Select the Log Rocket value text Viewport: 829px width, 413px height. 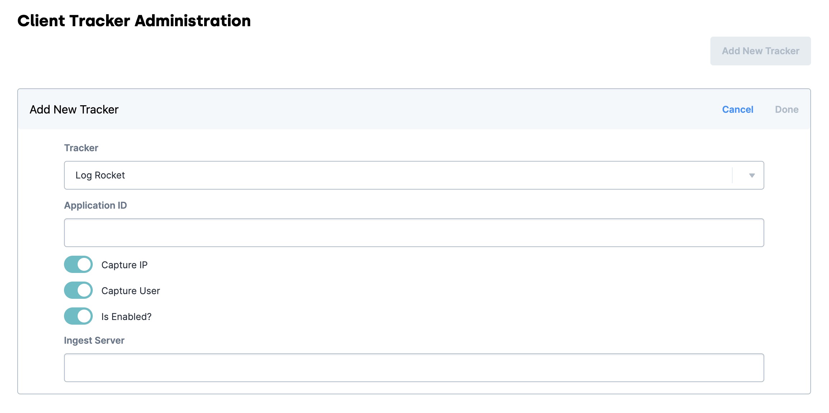point(100,175)
